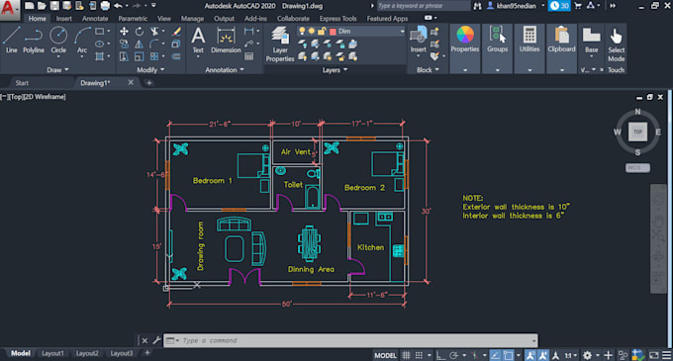Viewport: 673px width, 361px height.
Task: Select the Polyline tool
Action: click(x=34, y=40)
